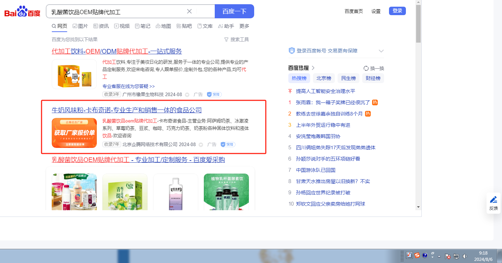Open hot topic 郑钦文回应父亲卖房给她打网球
Viewport: 502px width, 263px height.
[x=331, y=204]
